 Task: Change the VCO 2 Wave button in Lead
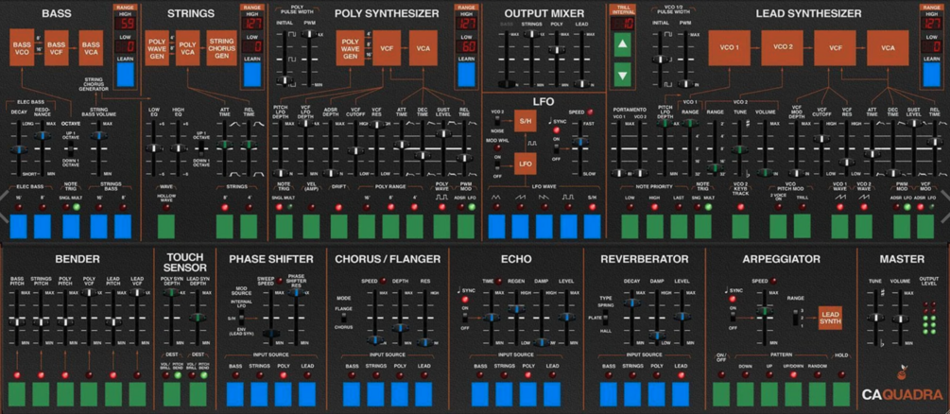click(864, 226)
